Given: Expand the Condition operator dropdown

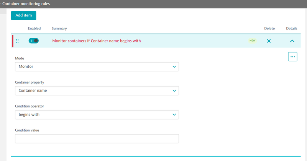Looking at the screenshot, I should pos(97,115).
